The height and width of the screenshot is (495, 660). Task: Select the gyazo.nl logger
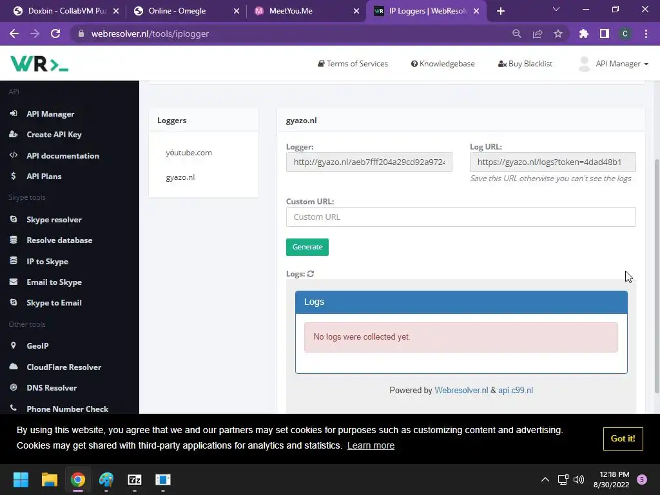pos(180,177)
